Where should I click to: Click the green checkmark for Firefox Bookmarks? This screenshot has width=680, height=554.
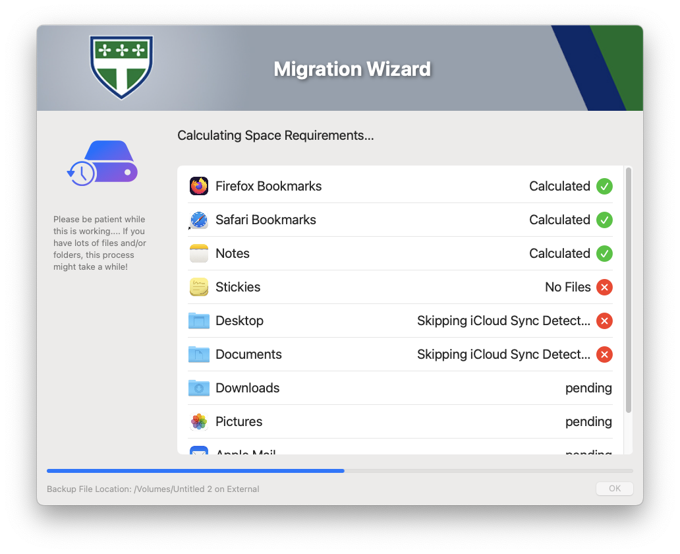(604, 186)
